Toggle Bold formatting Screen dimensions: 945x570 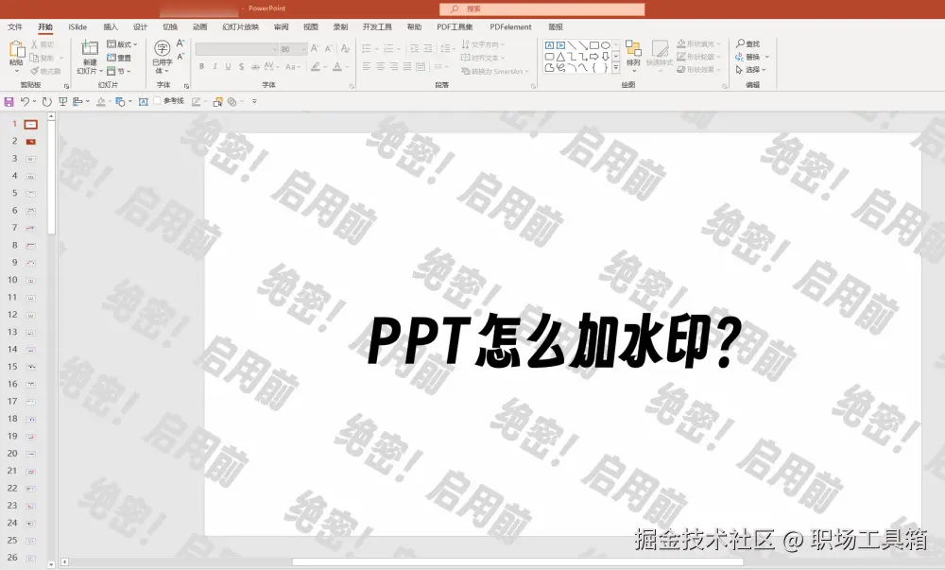point(201,66)
